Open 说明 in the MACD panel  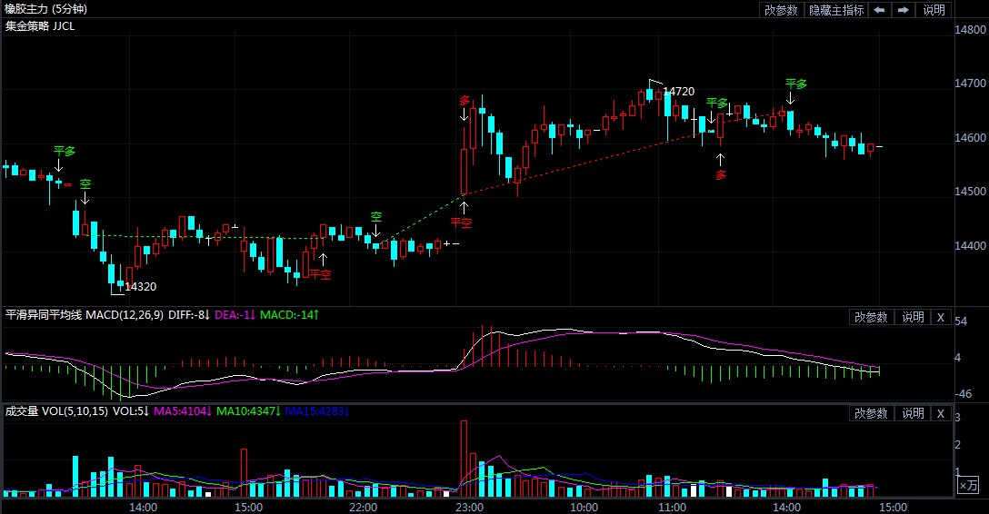point(913,318)
